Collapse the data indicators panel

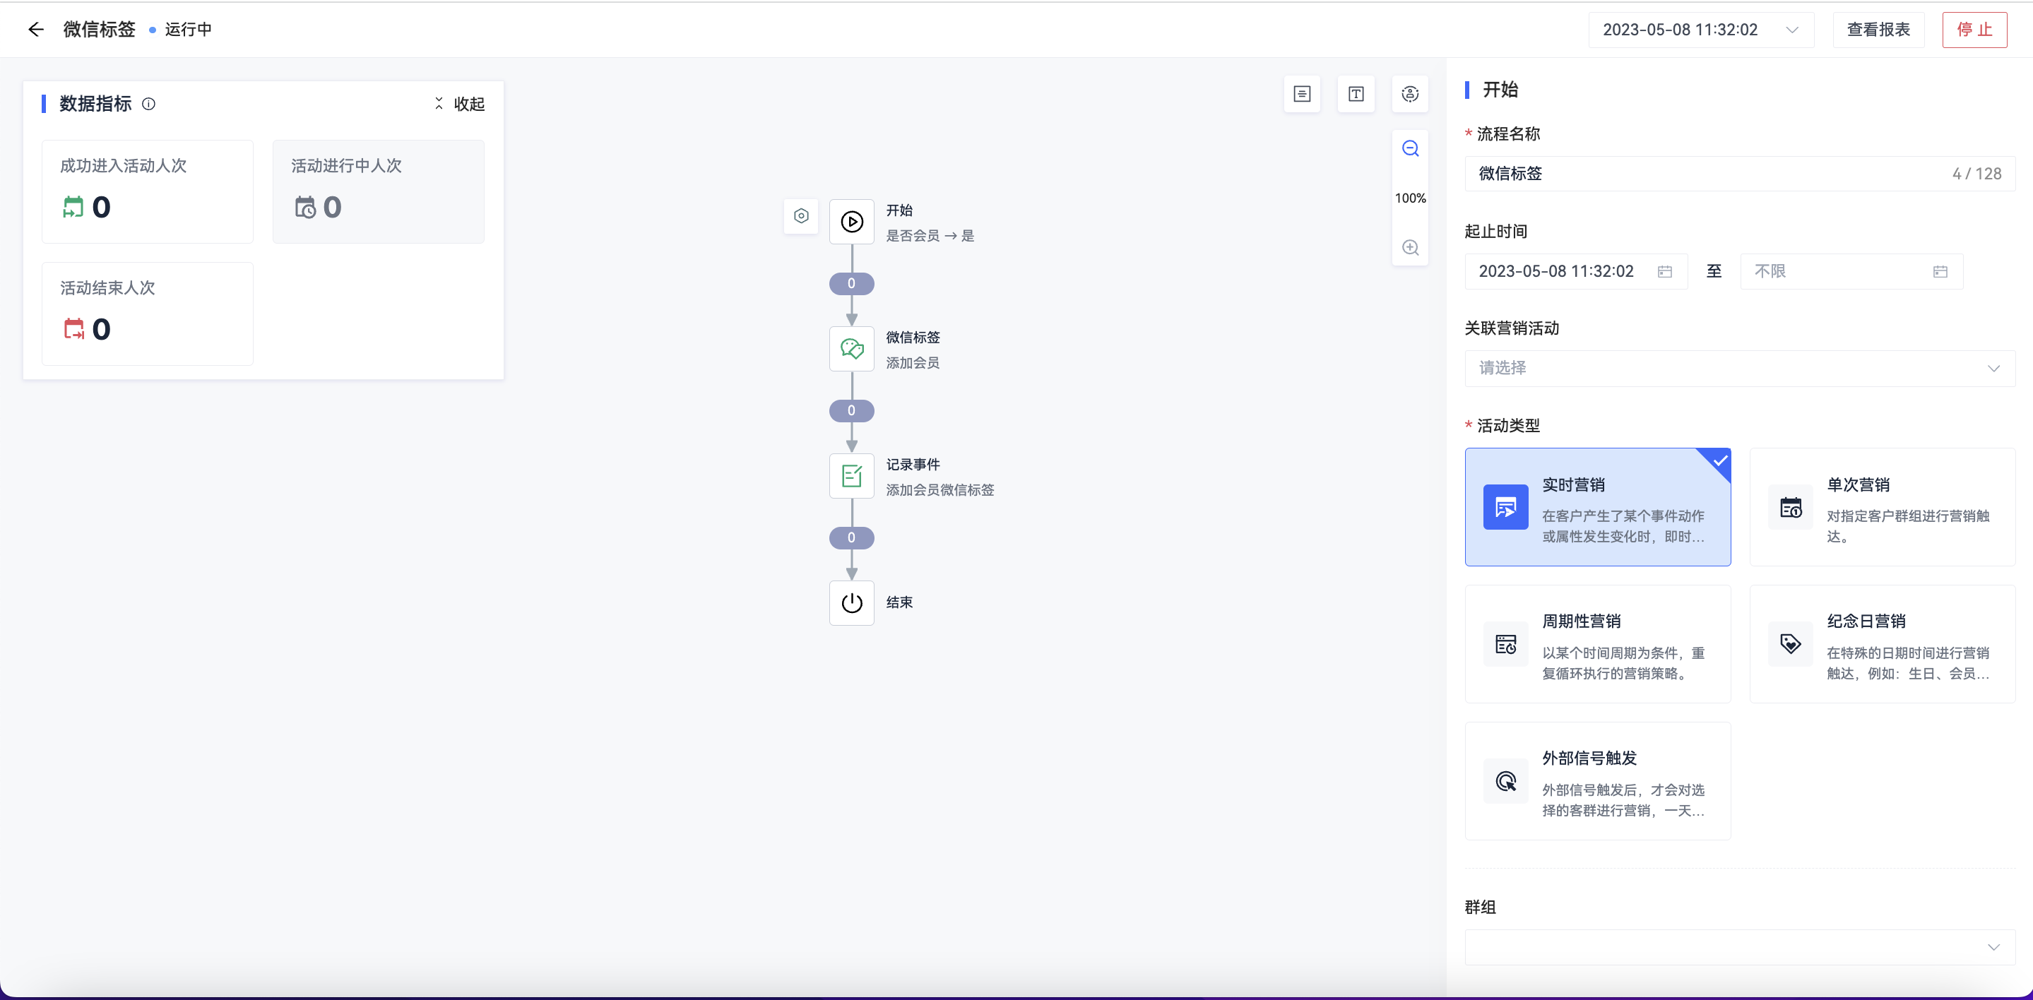pos(459,103)
